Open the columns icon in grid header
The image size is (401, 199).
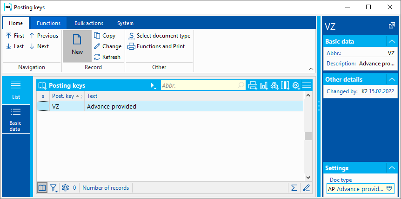[285, 85]
